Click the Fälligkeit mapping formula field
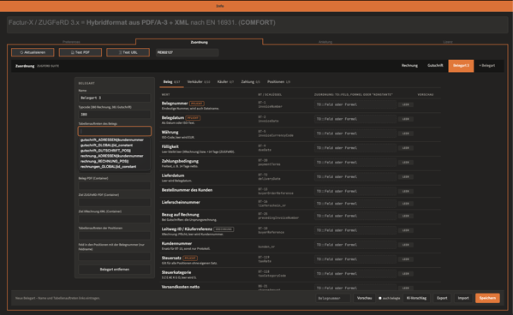 pyautogui.click(x=355, y=148)
